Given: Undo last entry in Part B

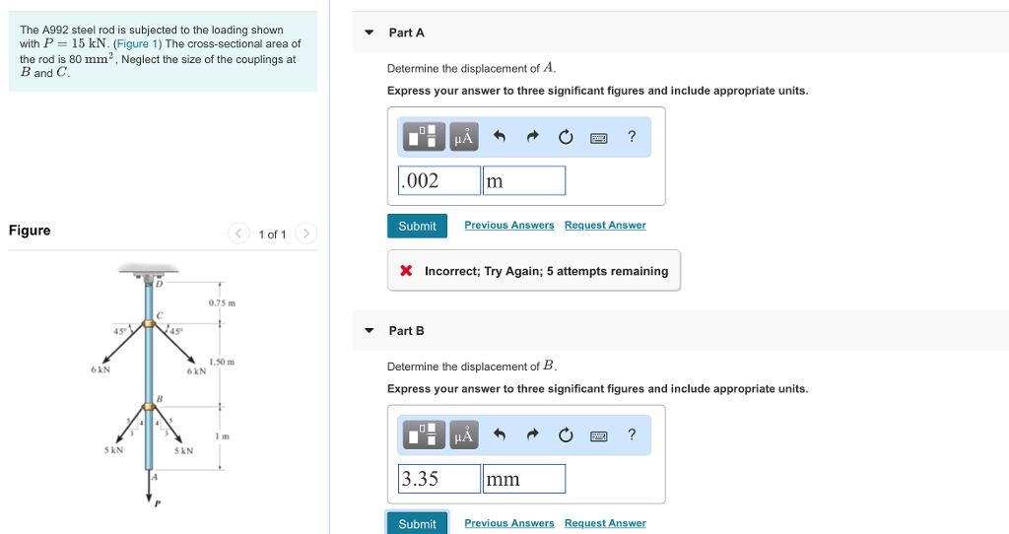Looking at the screenshot, I should coord(500,435).
